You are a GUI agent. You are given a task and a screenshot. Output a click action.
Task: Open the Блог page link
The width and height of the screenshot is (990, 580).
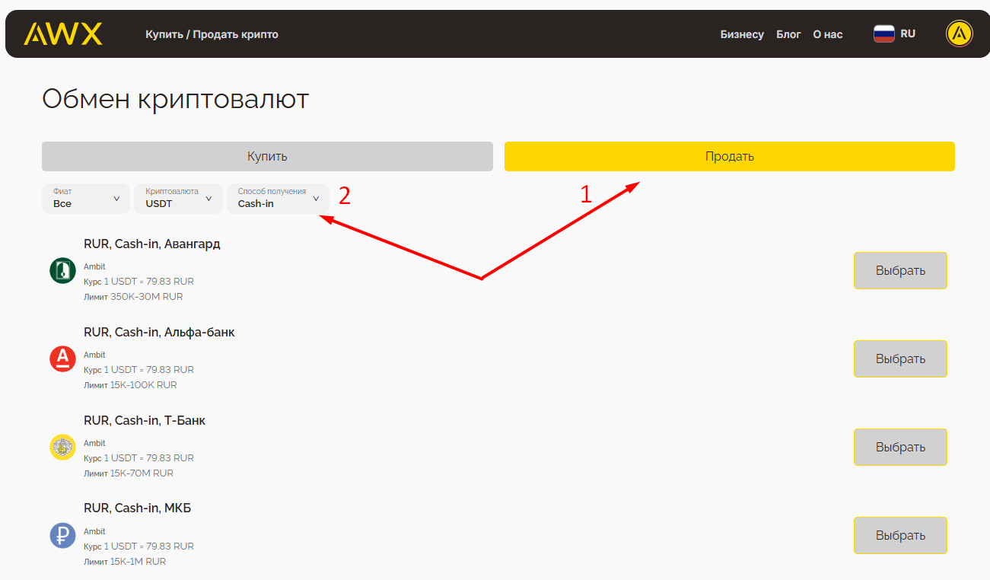(788, 34)
